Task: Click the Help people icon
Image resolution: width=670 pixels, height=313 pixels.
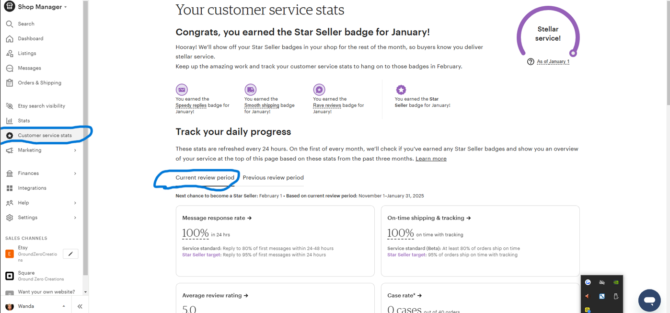Action: (10, 203)
